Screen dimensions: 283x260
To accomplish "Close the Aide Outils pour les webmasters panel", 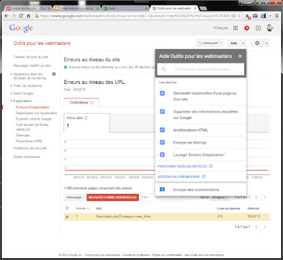I will (x=240, y=56).
